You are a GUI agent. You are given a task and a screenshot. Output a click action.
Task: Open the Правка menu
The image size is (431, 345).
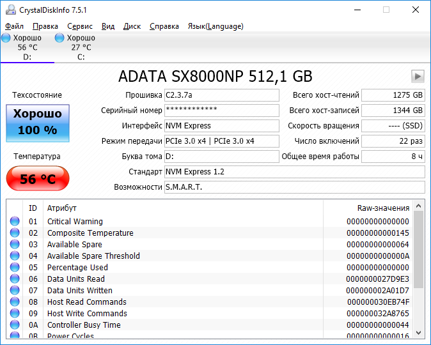pyautogui.click(x=45, y=26)
